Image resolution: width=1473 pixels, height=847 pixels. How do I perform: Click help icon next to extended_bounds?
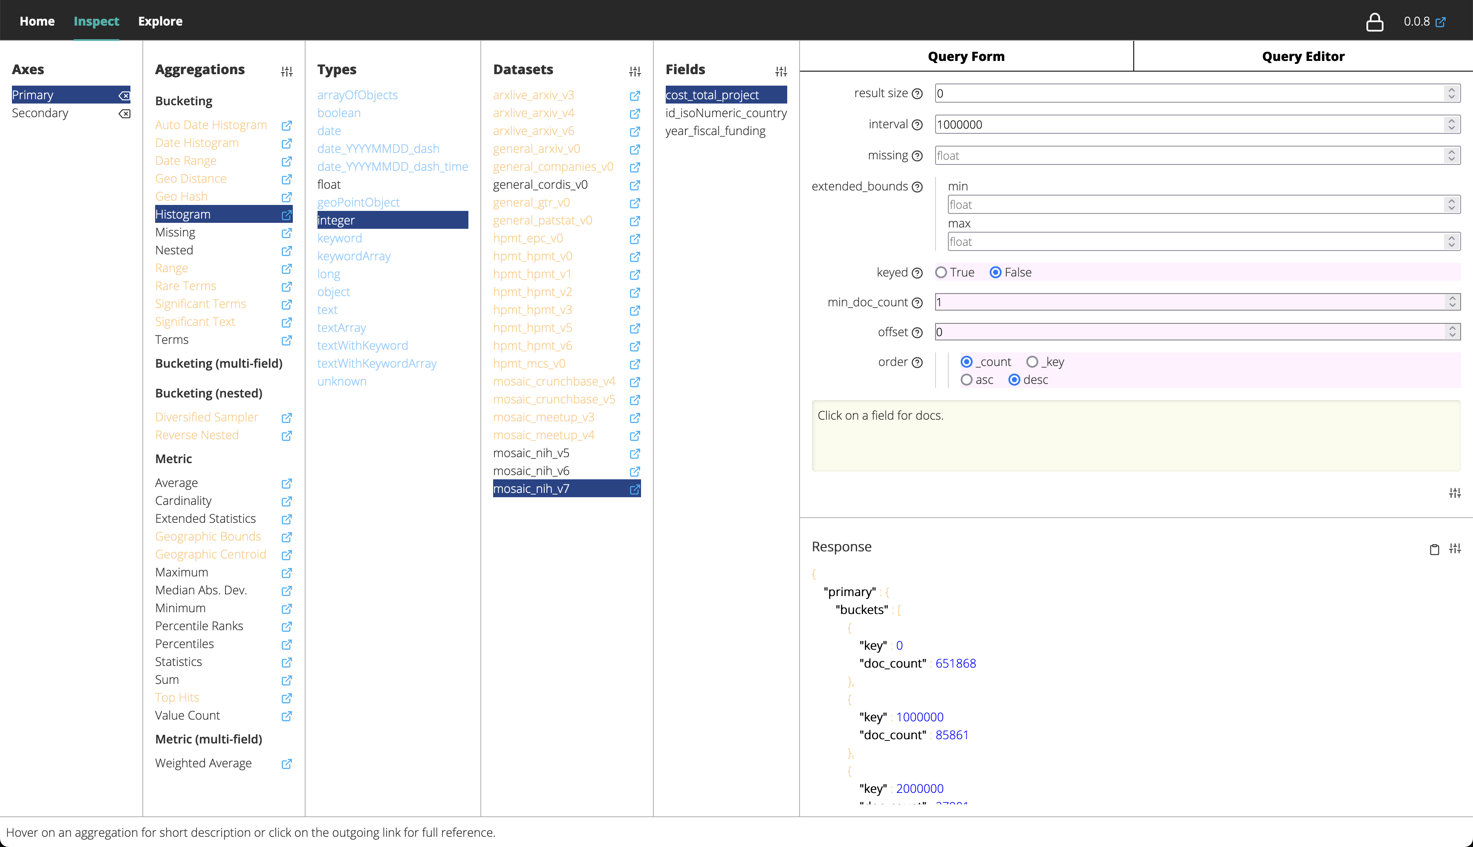click(x=917, y=187)
